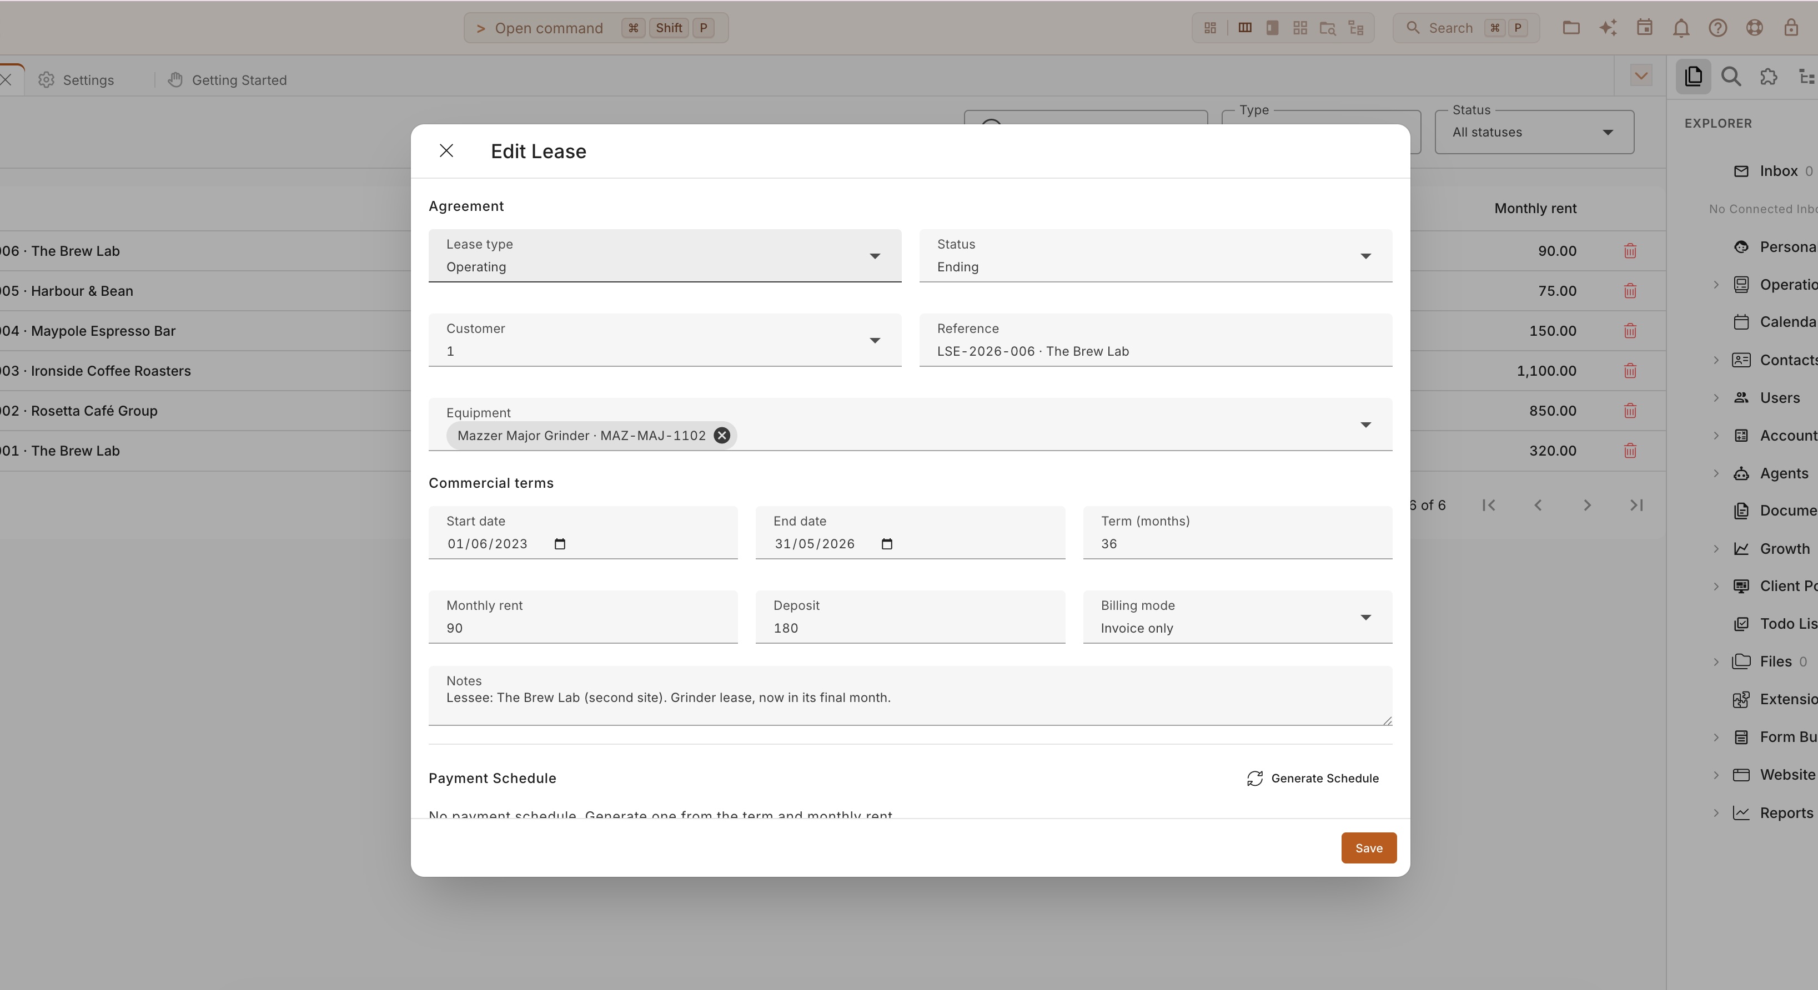Open the folder icon in top bar
1818x990 pixels.
(x=1571, y=28)
